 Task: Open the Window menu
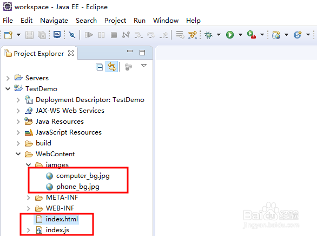pyautogui.click(x=166, y=21)
